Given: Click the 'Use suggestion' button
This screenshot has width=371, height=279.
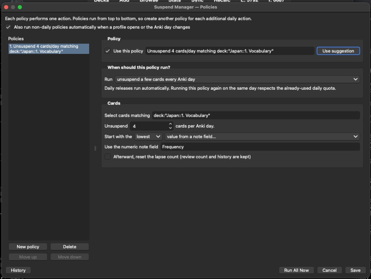Looking at the screenshot, I should [x=338, y=51].
